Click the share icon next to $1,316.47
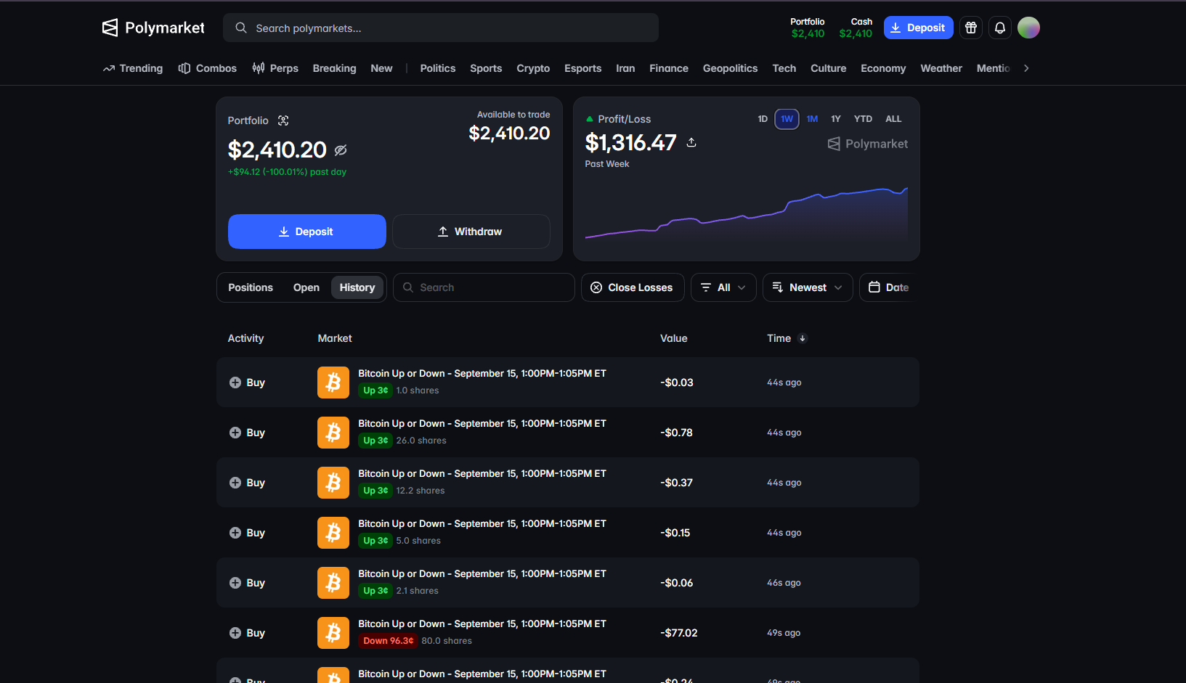Viewport: 1186px width, 683px height. [691, 142]
